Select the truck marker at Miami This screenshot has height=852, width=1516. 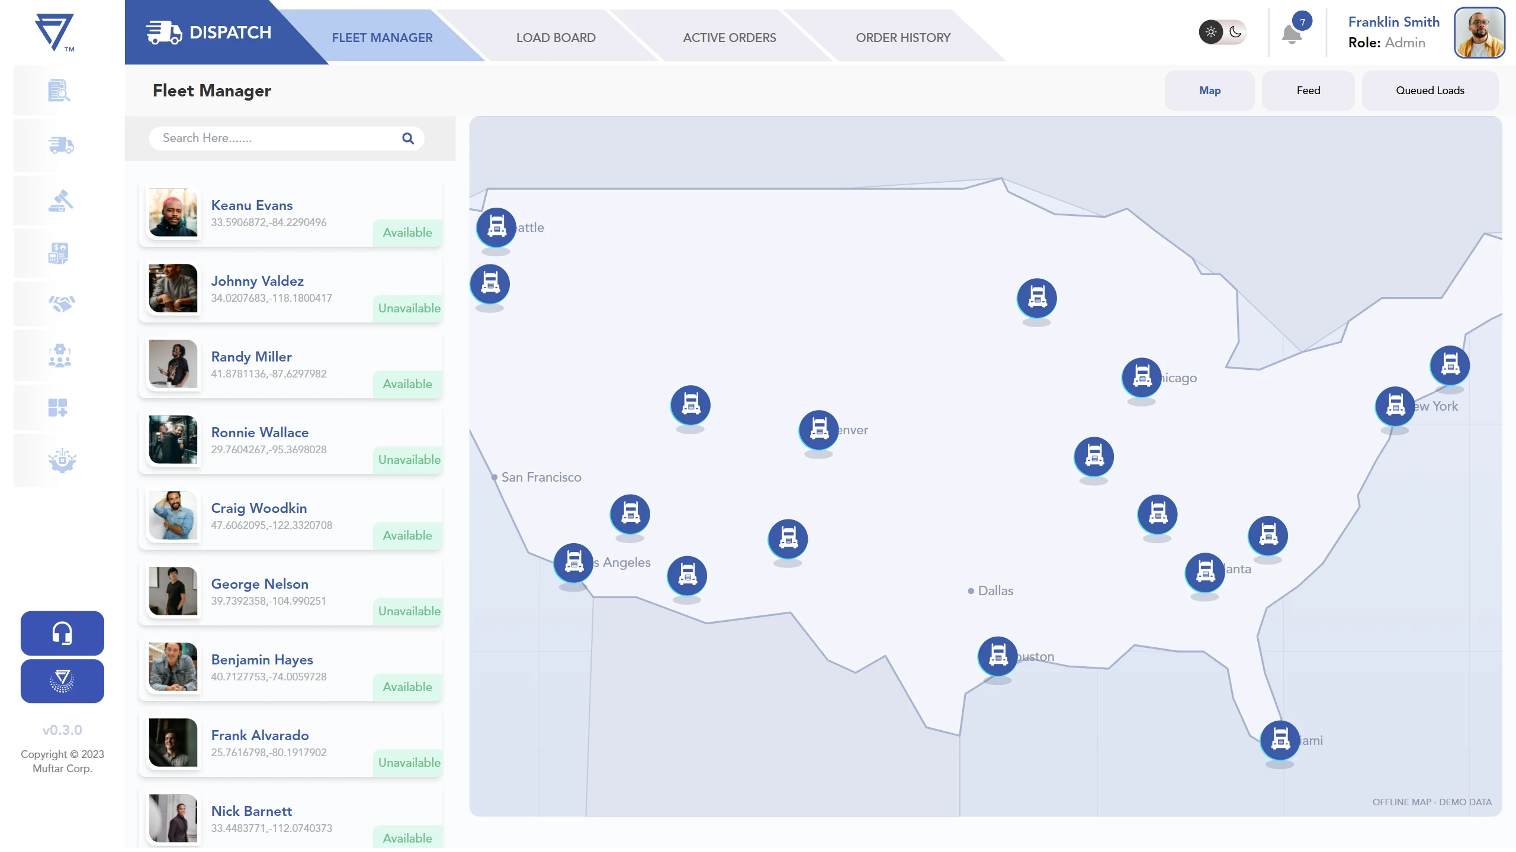[x=1280, y=740]
